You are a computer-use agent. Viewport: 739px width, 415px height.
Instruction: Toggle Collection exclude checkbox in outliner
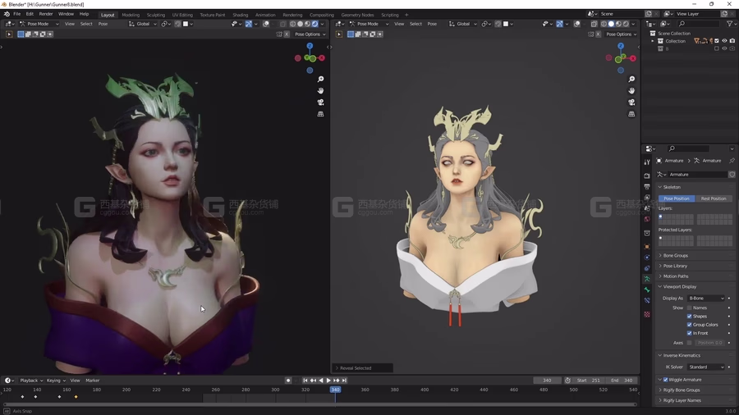coord(717,41)
